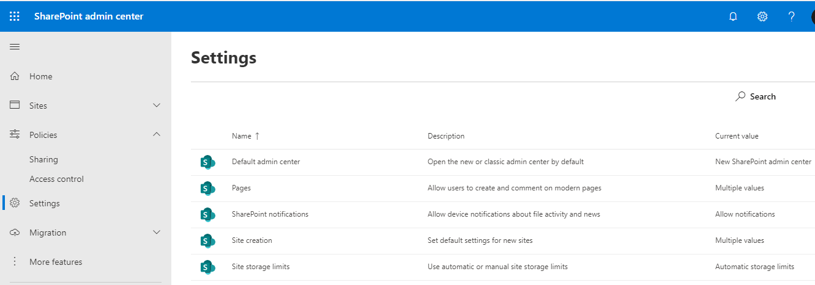
Task: Click the Settings gear icon in sidebar
Action: tap(15, 203)
